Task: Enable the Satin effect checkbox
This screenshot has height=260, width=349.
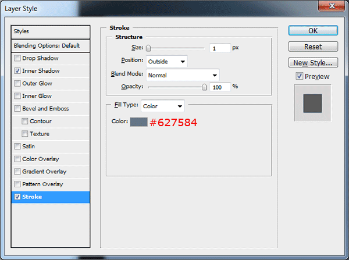Action: pos(17,147)
